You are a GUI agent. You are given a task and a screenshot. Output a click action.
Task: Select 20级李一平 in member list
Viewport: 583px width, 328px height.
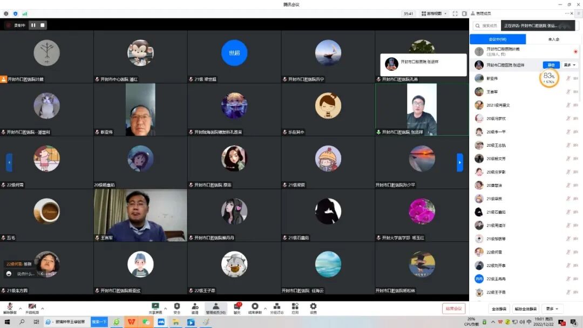coord(524,132)
